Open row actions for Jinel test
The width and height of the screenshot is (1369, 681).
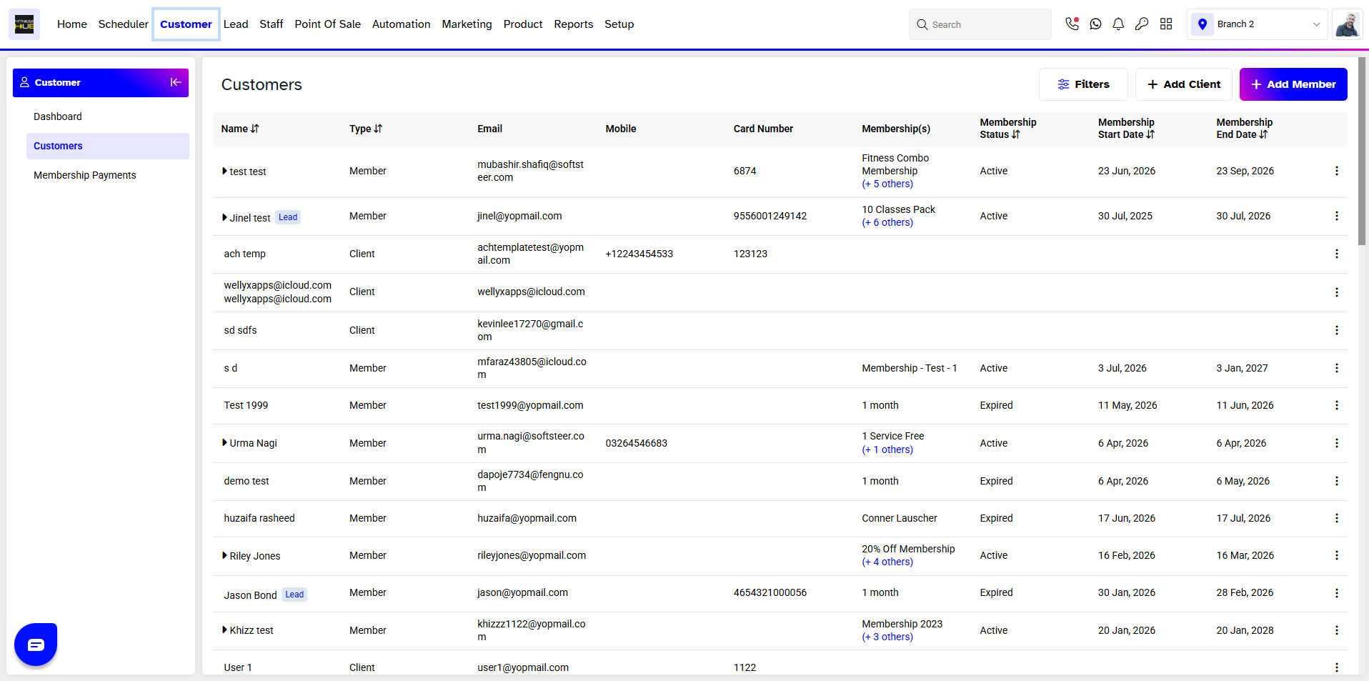pyautogui.click(x=1337, y=216)
